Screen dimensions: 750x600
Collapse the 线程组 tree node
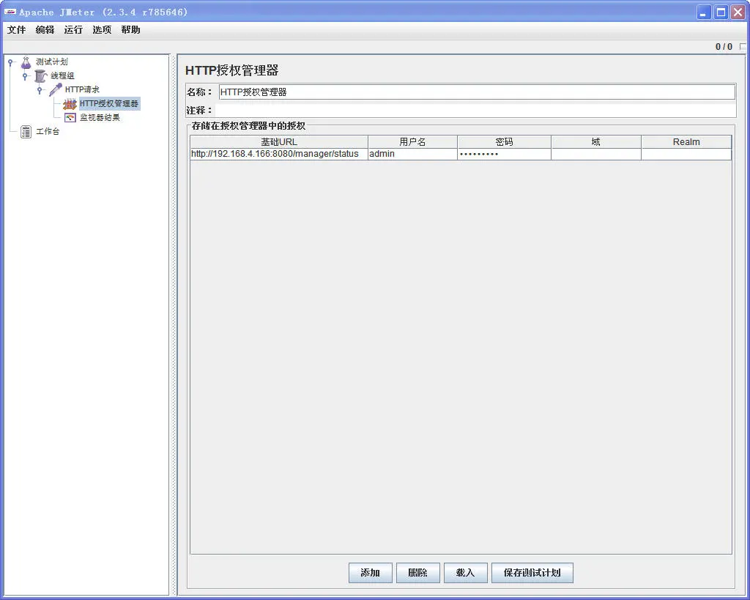pos(25,76)
